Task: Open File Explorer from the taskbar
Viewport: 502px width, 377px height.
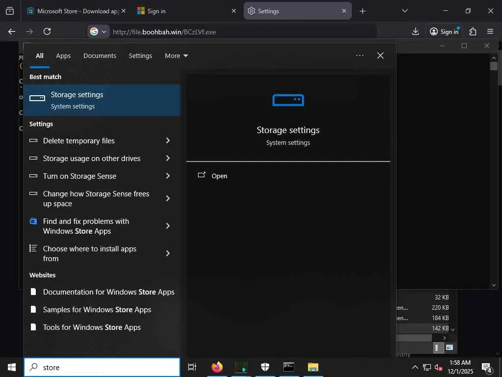Action: (313, 367)
